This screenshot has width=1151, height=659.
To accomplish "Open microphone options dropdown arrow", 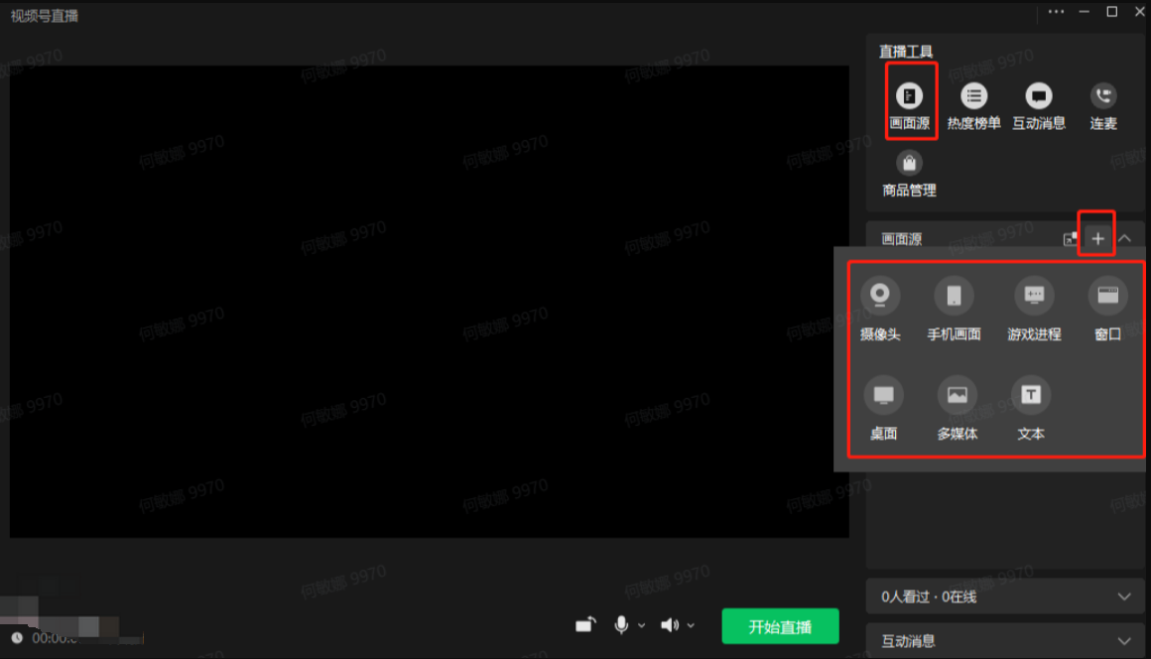I will click(x=642, y=626).
